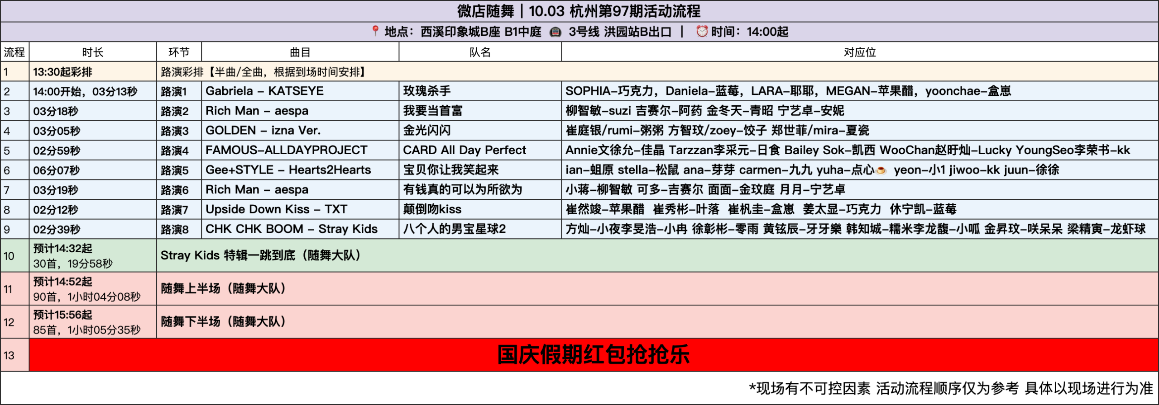The height and width of the screenshot is (405, 1159).
Task: Click the metro train icon
Action: point(555,32)
